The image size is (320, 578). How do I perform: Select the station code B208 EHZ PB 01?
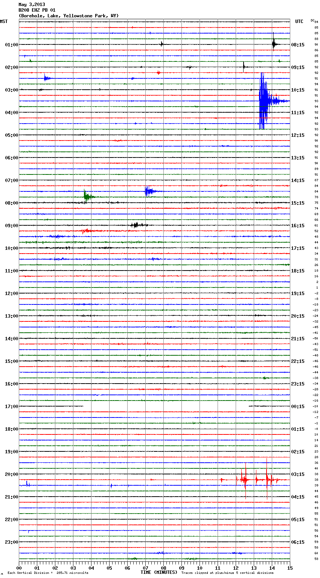pyautogui.click(x=37, y=10)
